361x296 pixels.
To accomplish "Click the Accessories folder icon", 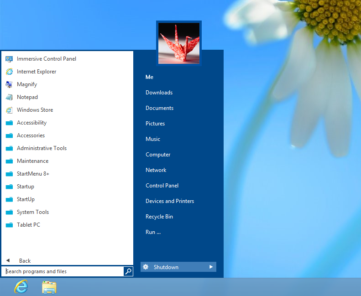I will [x=9, y=135].
